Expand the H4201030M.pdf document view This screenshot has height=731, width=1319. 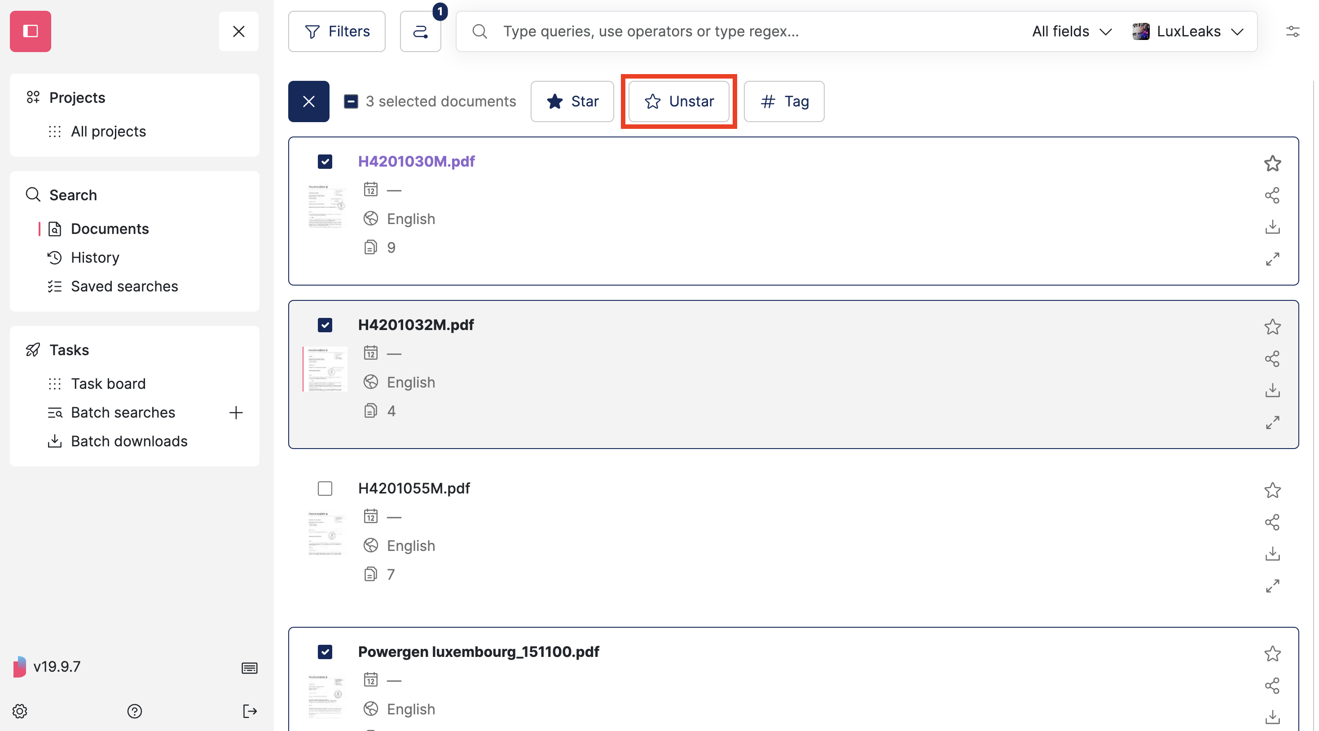[1272, 259]
